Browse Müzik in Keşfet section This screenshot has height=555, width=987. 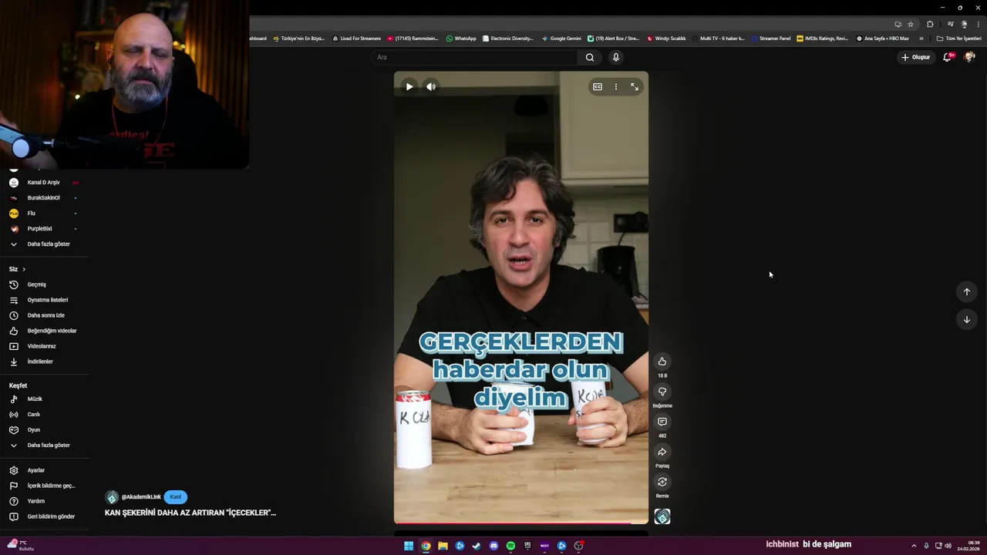tap(44, 399)
